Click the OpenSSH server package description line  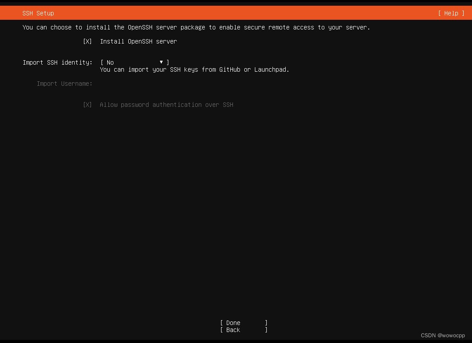pos(196,27)
